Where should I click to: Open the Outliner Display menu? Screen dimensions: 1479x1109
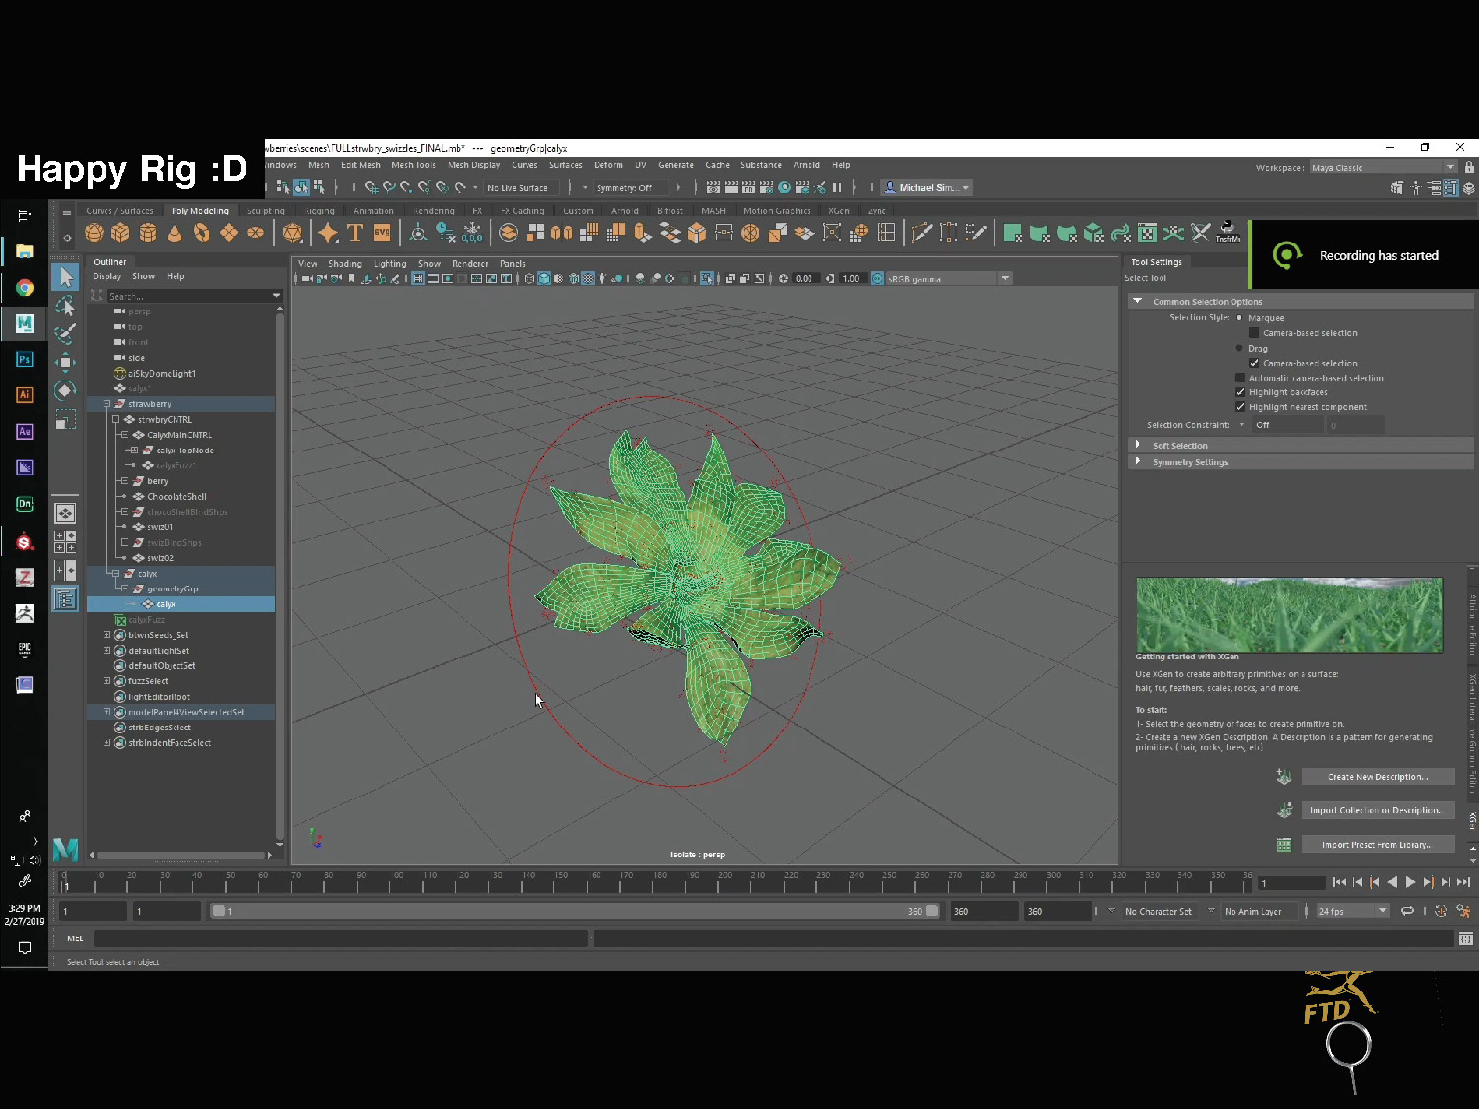pyautogui.click(x=106, y=276)
